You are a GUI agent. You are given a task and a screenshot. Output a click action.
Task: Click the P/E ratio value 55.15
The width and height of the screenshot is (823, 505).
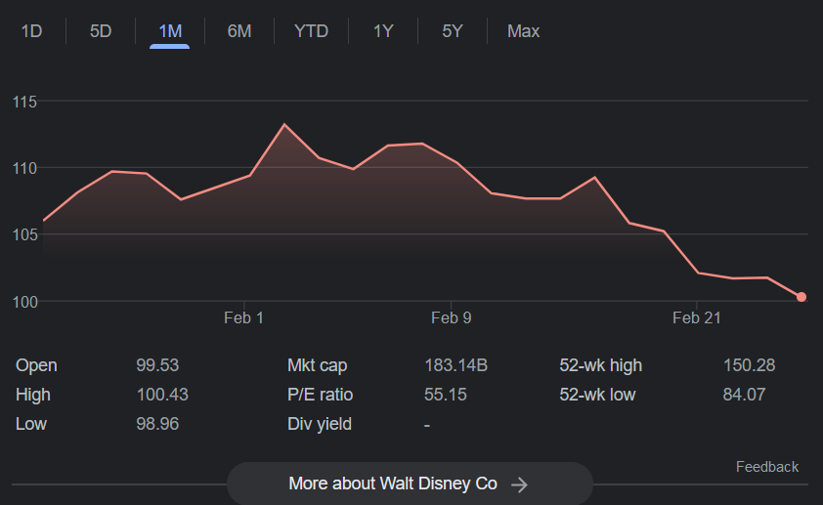click(446, 395)
